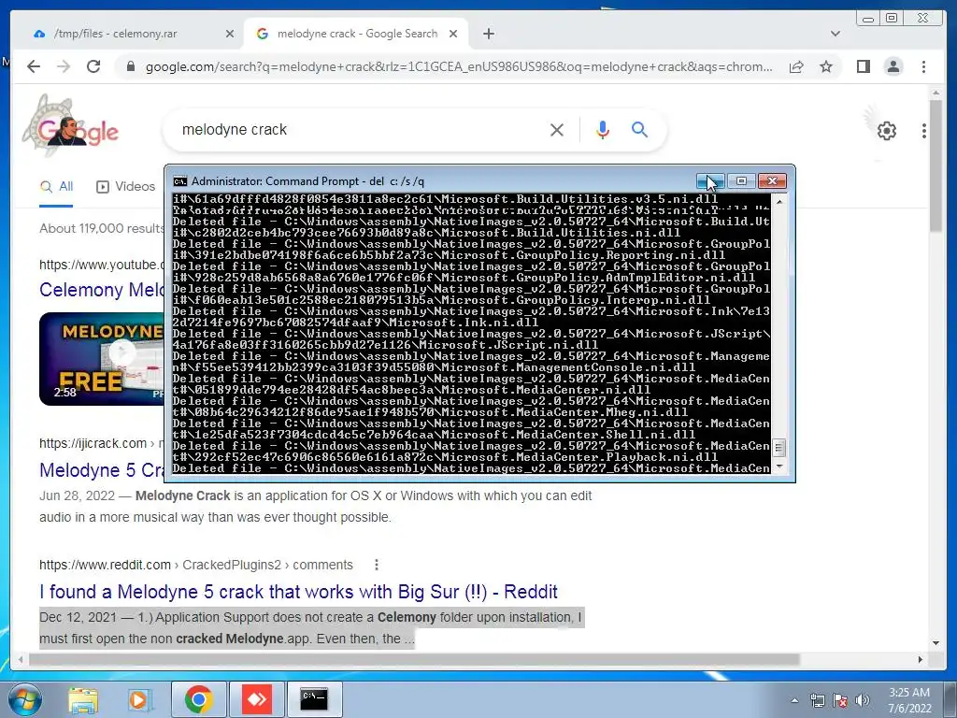
Task: Click the address bar URL
Action: tap(459, 66)
